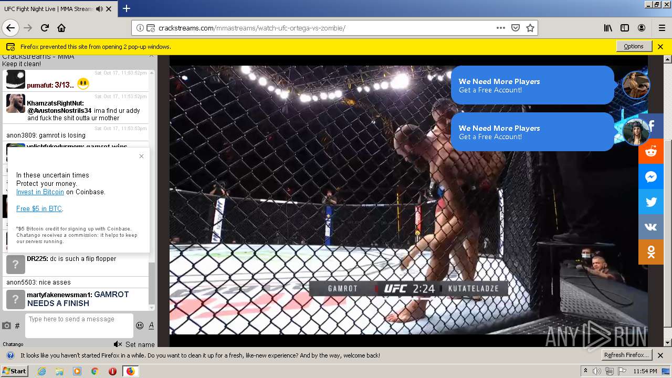This screenshot has height=378, width=672.
Task: Close the UFC Fight Night tab
Action: point(109,9)
